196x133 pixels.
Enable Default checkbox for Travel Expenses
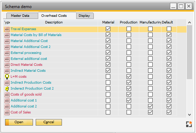coord(169,29)
